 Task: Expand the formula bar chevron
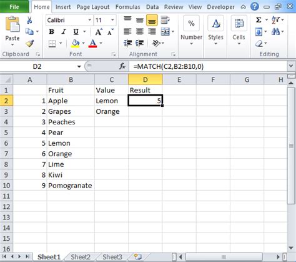(291, 66)
